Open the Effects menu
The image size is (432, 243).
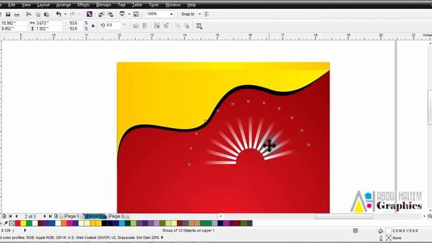pyautogui.click(x=83, y=5)
